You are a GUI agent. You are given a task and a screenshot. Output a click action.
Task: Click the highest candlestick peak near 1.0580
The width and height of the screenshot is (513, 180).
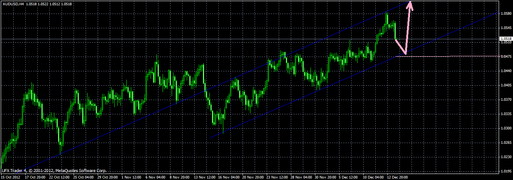[x=387, y=14]
